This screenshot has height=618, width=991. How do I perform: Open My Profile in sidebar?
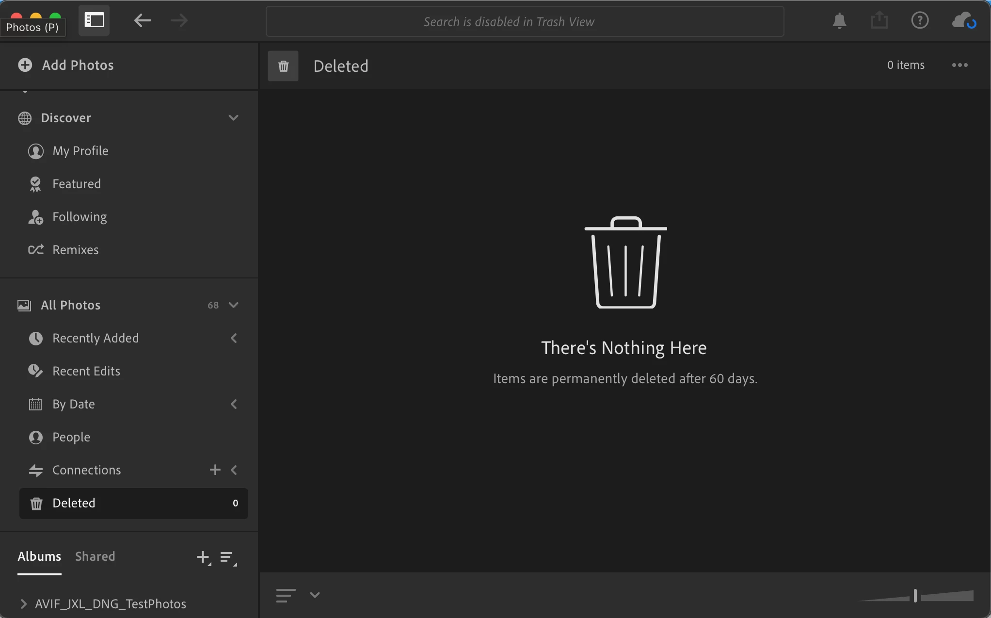pos(80,151)
